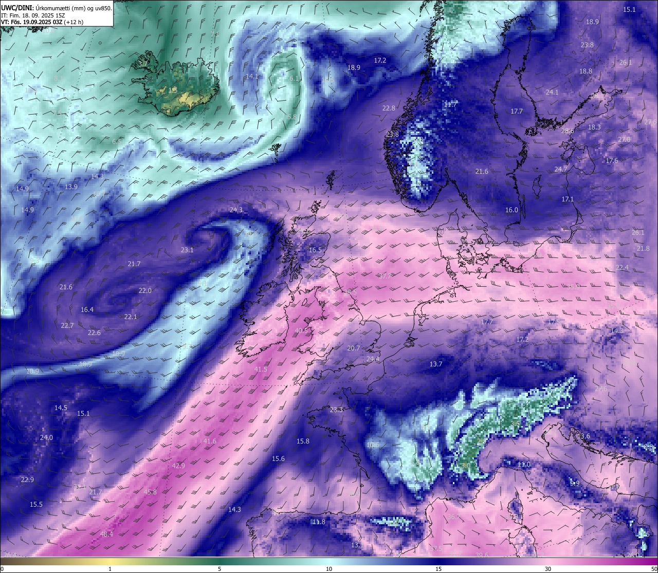Click the 41.5 value south of Ireland

tap(261, 369)
